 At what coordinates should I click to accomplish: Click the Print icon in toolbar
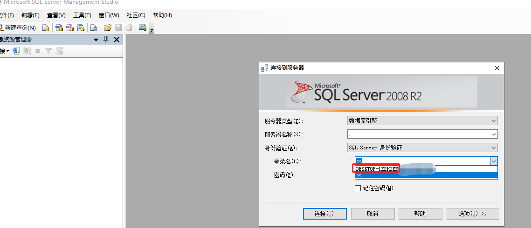129,28
